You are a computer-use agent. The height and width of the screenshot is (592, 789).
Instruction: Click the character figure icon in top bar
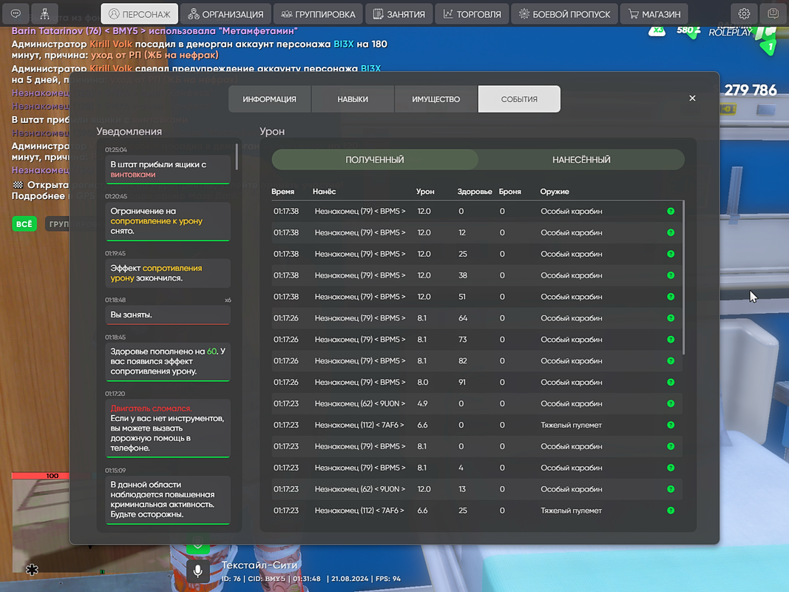tap(45, 13)
